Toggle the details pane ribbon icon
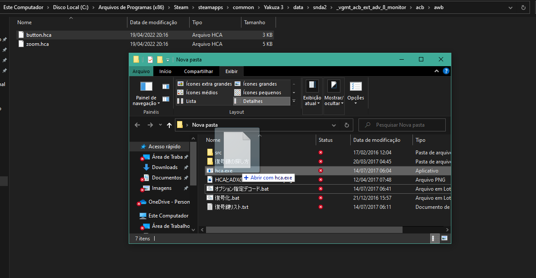This screenshot has width=536, height=278. 166,99
